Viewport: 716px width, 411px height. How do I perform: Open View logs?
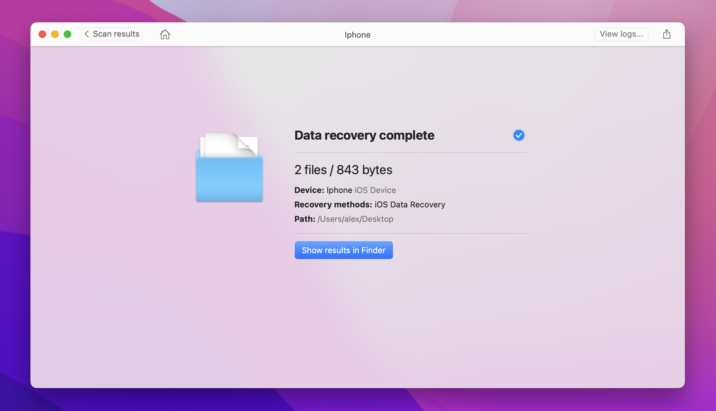(x=621, y=34)
